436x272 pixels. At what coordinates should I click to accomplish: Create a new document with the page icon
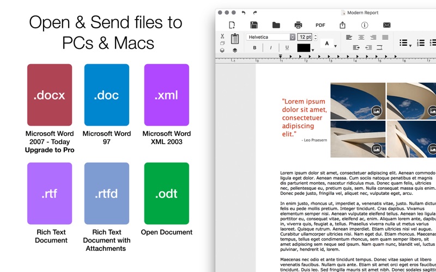pyautogui.click(x=232, y=25)
